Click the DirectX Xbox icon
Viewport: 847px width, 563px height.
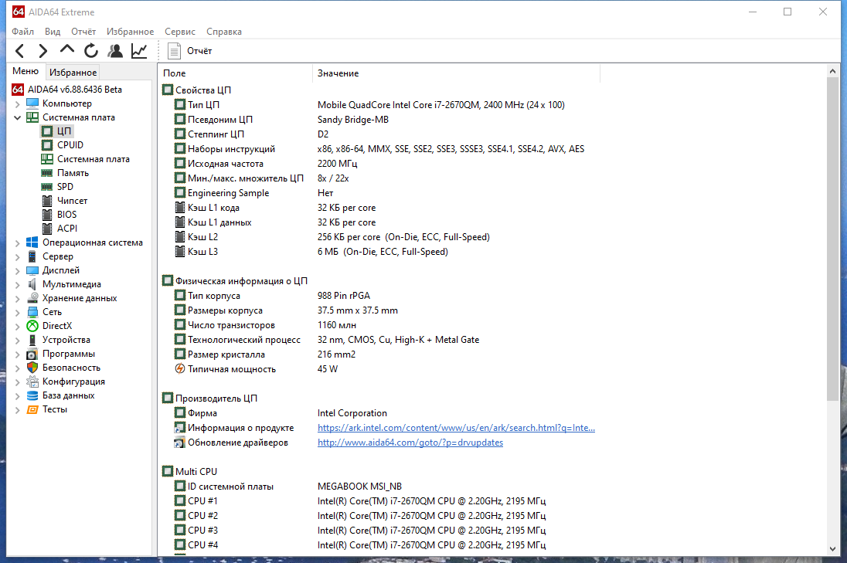point(32,326)
